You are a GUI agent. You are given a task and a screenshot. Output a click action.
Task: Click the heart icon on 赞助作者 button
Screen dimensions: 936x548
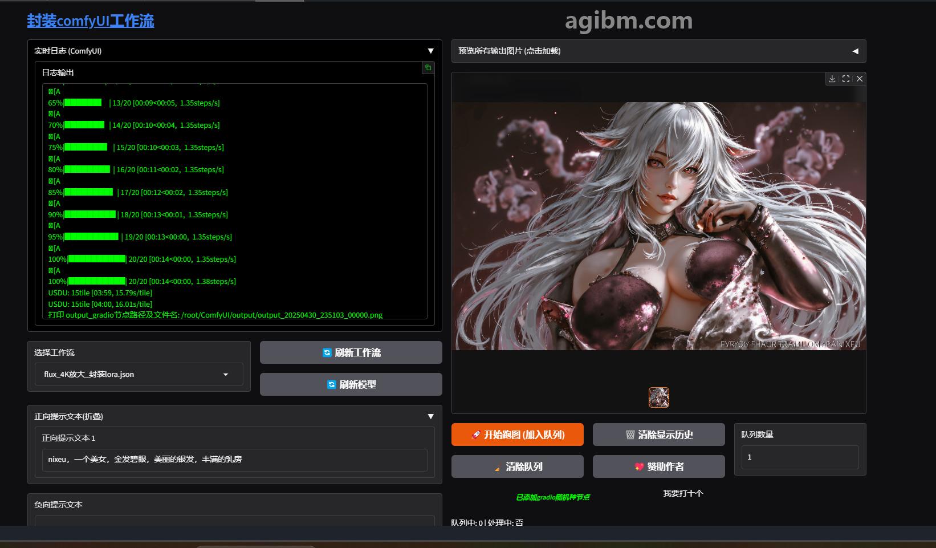click(639, 467)
